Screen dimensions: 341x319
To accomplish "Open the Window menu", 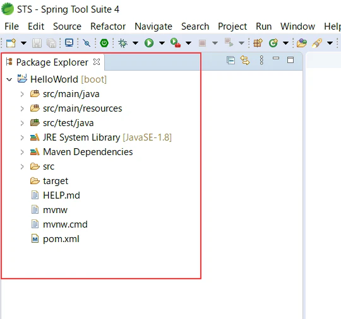I will (x=297, y=26).
